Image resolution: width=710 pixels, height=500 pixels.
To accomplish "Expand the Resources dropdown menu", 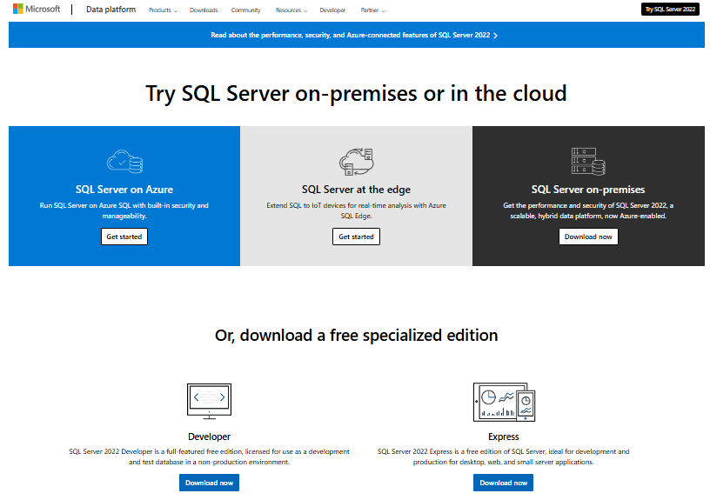I will (291, 10).
